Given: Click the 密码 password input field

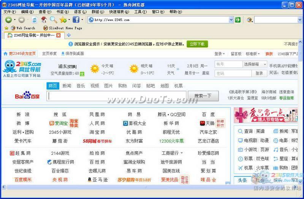Looking at the screenshot, I should point(233,73).
